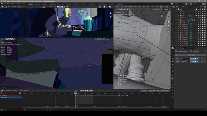
Task: Open the View Layer properties tab icon
Action: click(x=172, y=62)
